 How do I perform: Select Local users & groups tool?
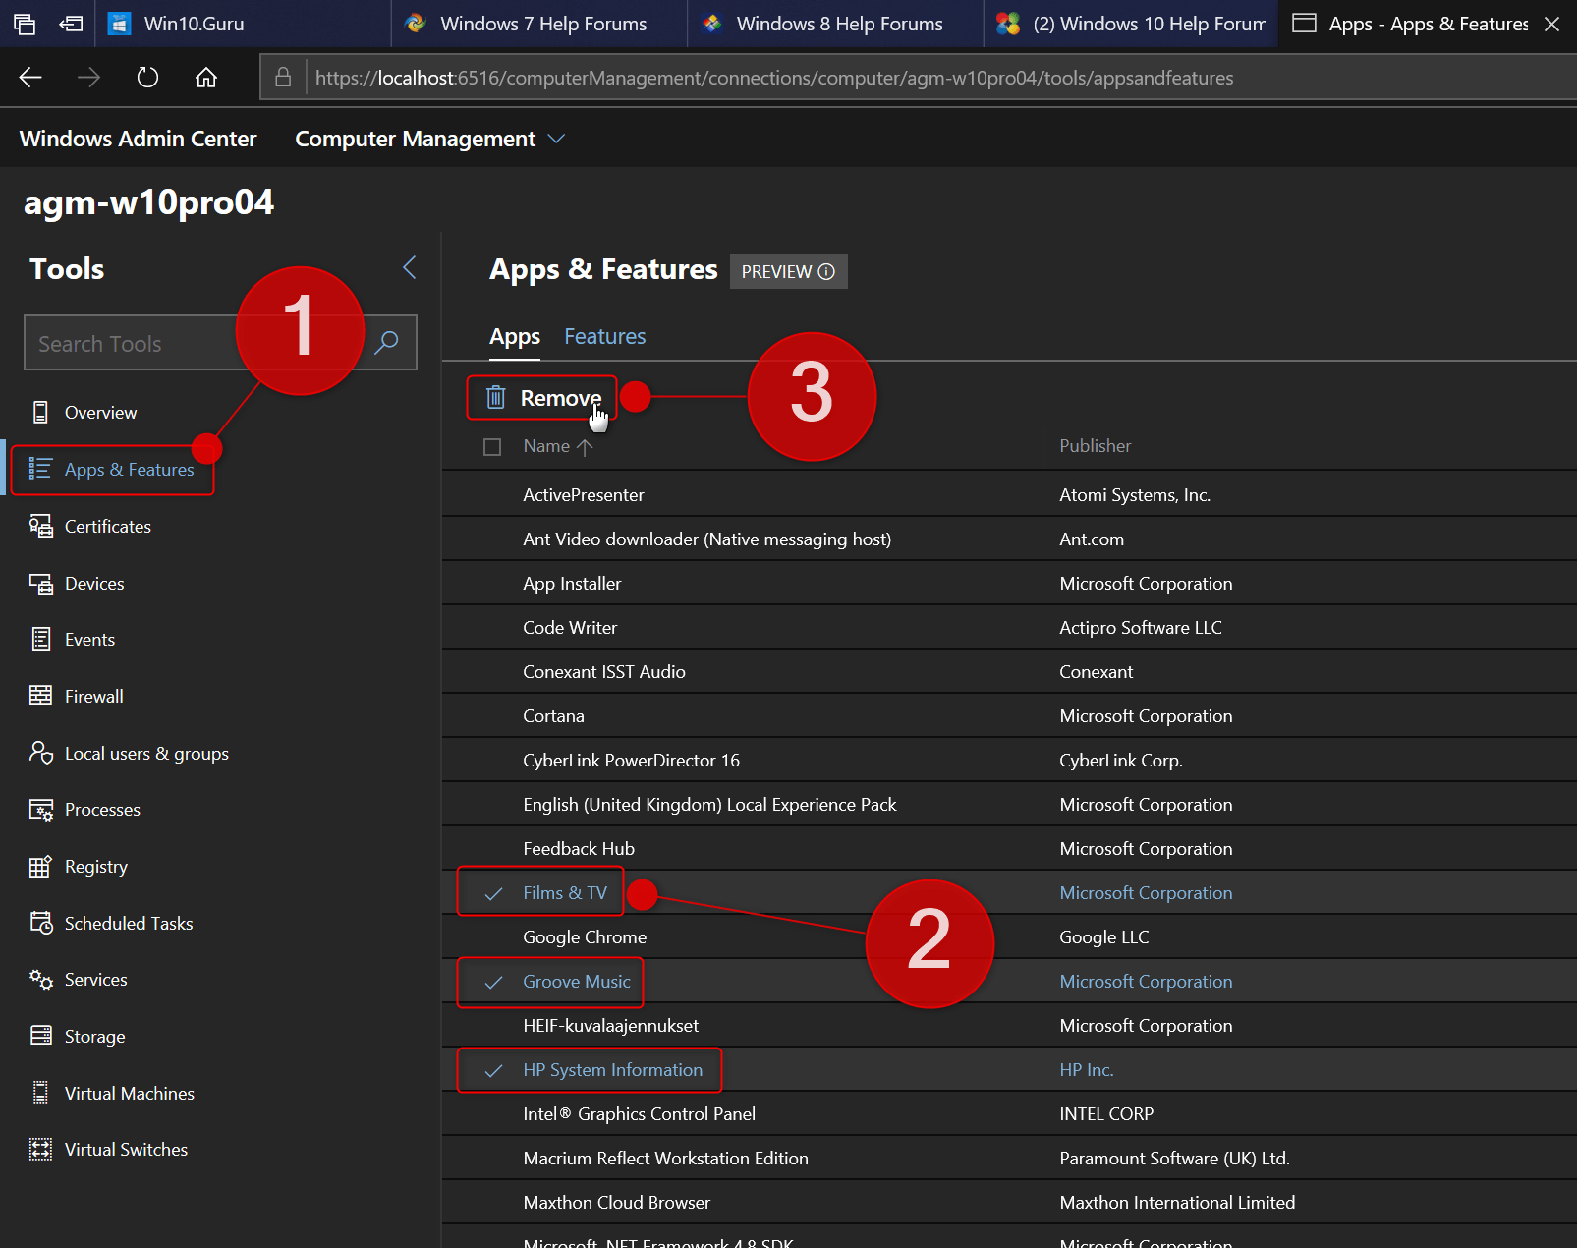(x=145, y=753)
